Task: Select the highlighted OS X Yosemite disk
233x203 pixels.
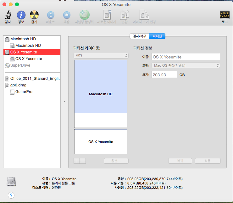Action: point(32,52)
